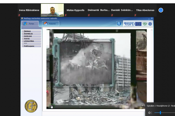Expand the PAPILDAI sidebar section
The height and width of the screenshot is (116, 175).
coord(32,36)
